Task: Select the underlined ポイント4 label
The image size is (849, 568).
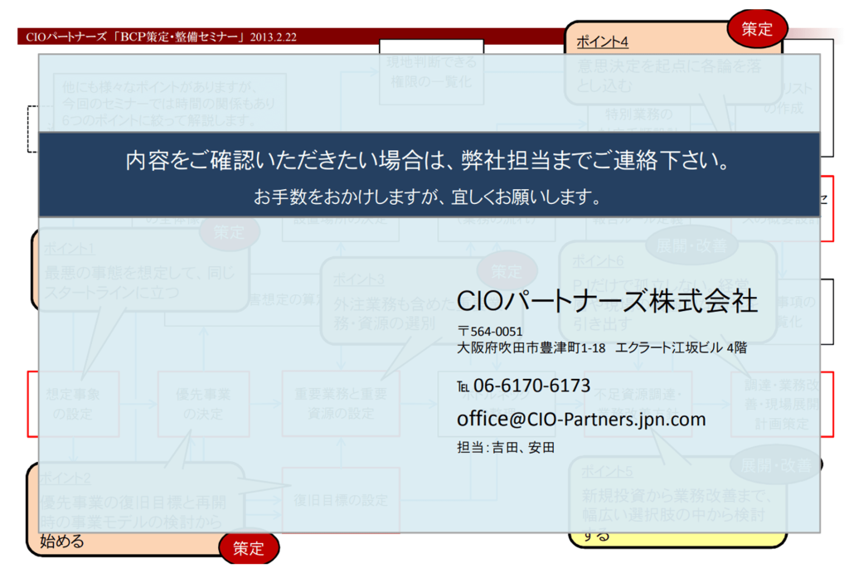Action: (x=602, y=41)
